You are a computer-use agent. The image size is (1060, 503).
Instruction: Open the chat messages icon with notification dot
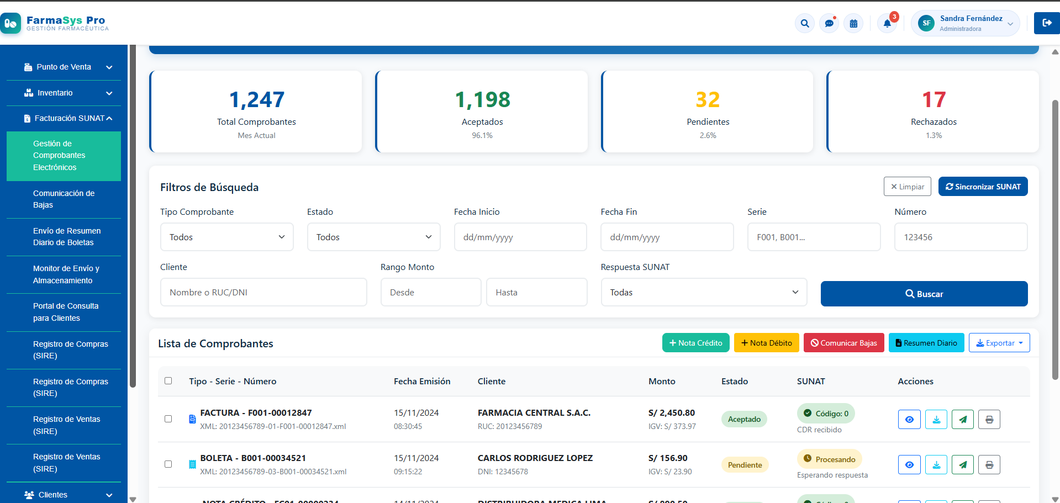(829, 23)
